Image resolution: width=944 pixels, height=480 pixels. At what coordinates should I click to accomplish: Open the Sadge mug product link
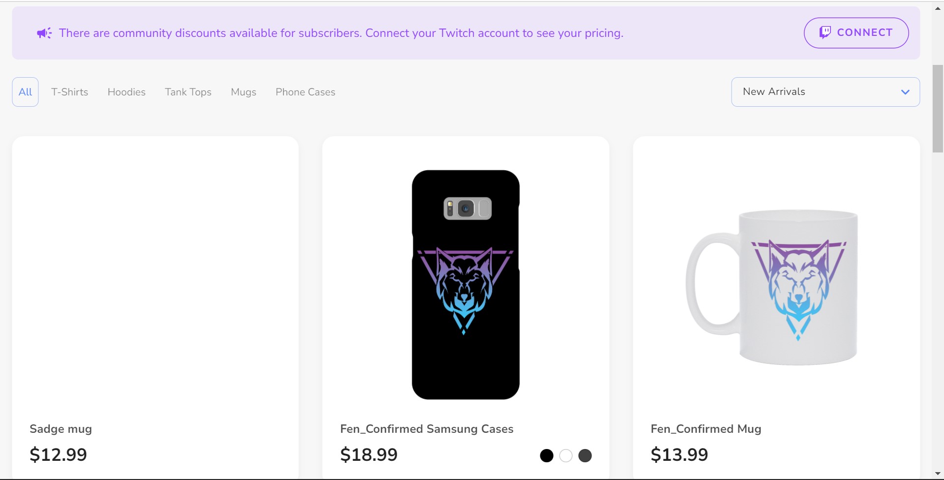click(60, 429)
